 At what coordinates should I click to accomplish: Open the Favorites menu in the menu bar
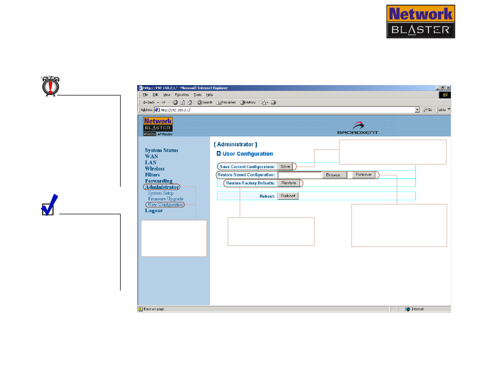pos(182,94)
